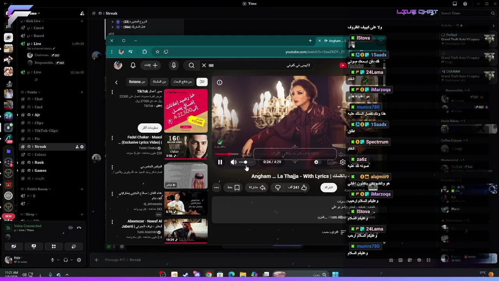Screen dimensions: 499x281
Task: Open the TikTok-Clips channel
Action: pyautogui.click(x=46, y=131)
